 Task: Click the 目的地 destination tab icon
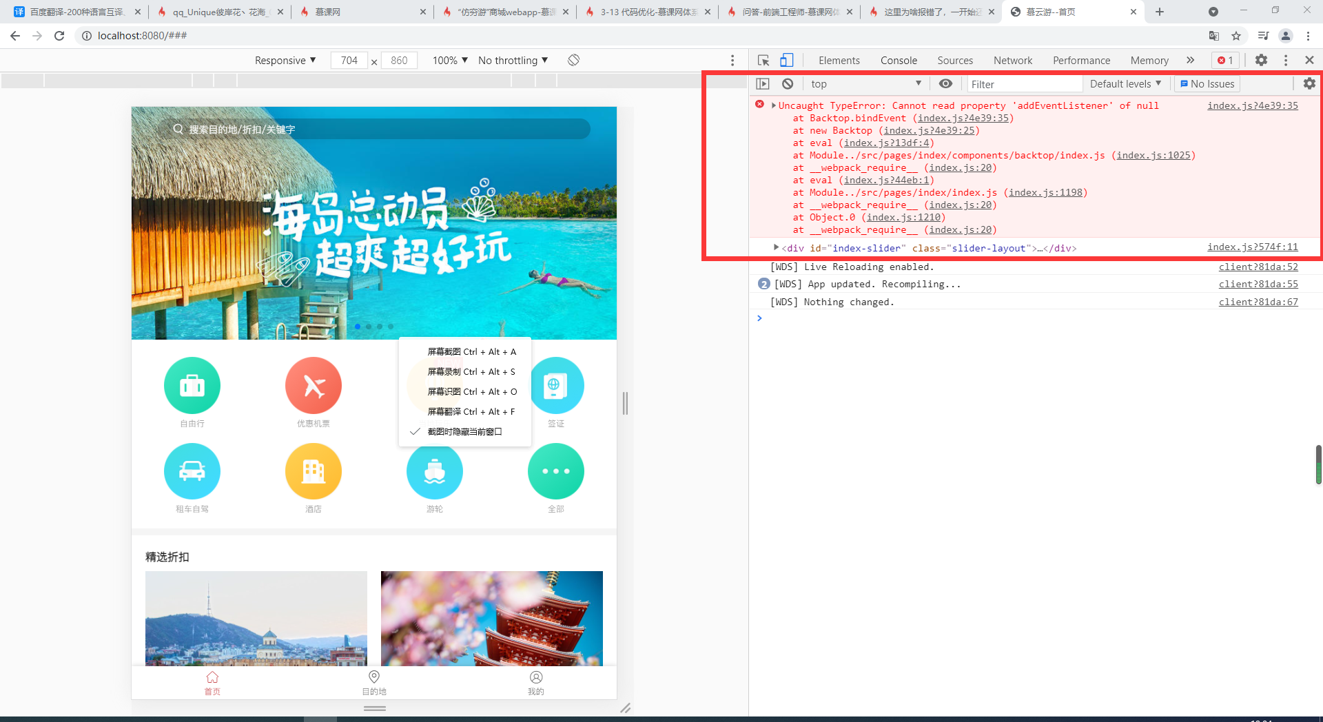pos(374,677)
